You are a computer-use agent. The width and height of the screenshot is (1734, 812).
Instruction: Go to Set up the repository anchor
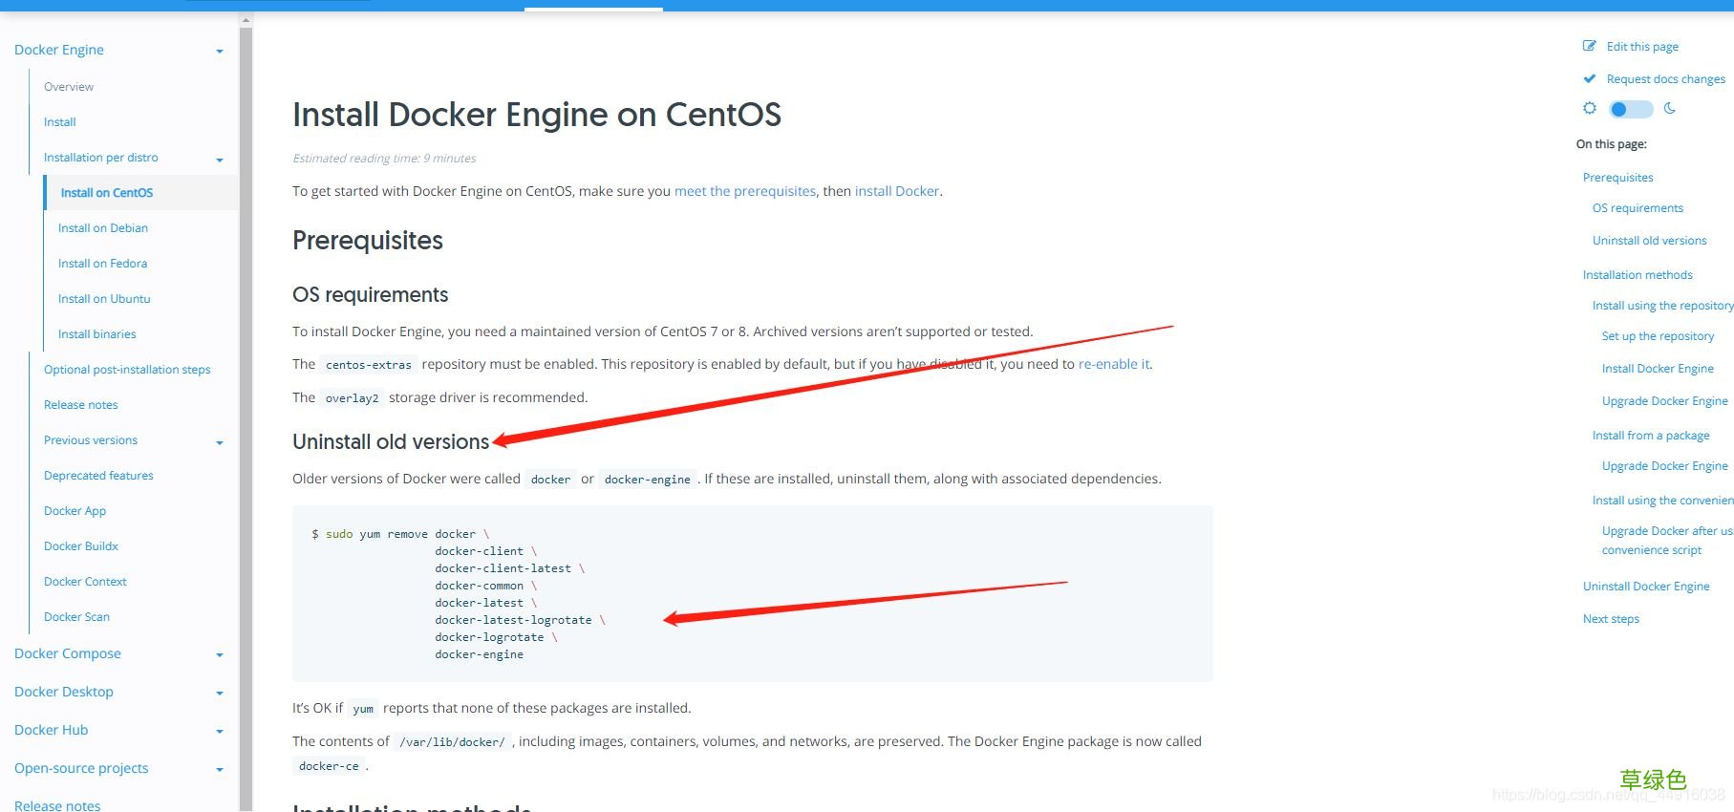tap(1658, 336)
